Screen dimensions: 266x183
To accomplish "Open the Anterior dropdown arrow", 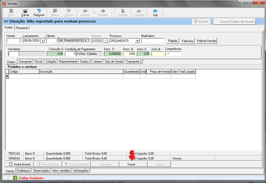I will coord(94,13).
